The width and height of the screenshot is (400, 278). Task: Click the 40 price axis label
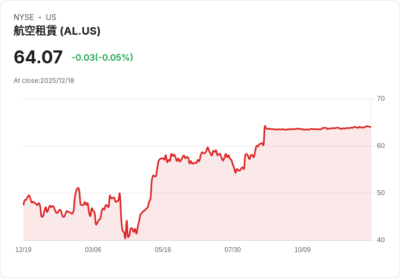tap(381, 240)
